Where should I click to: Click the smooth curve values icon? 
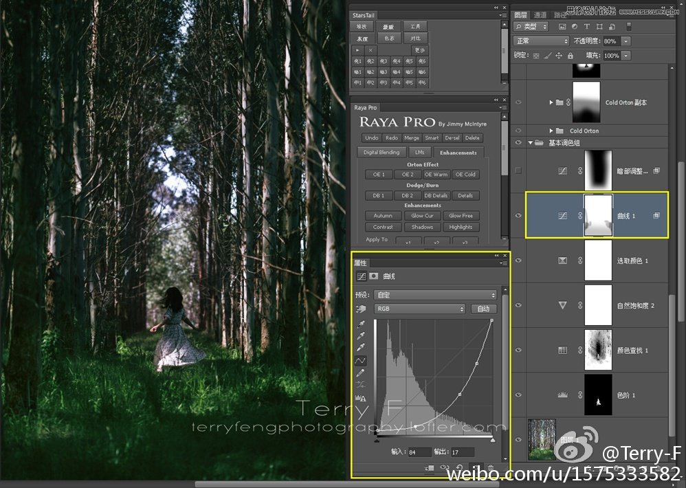point(360,385)
